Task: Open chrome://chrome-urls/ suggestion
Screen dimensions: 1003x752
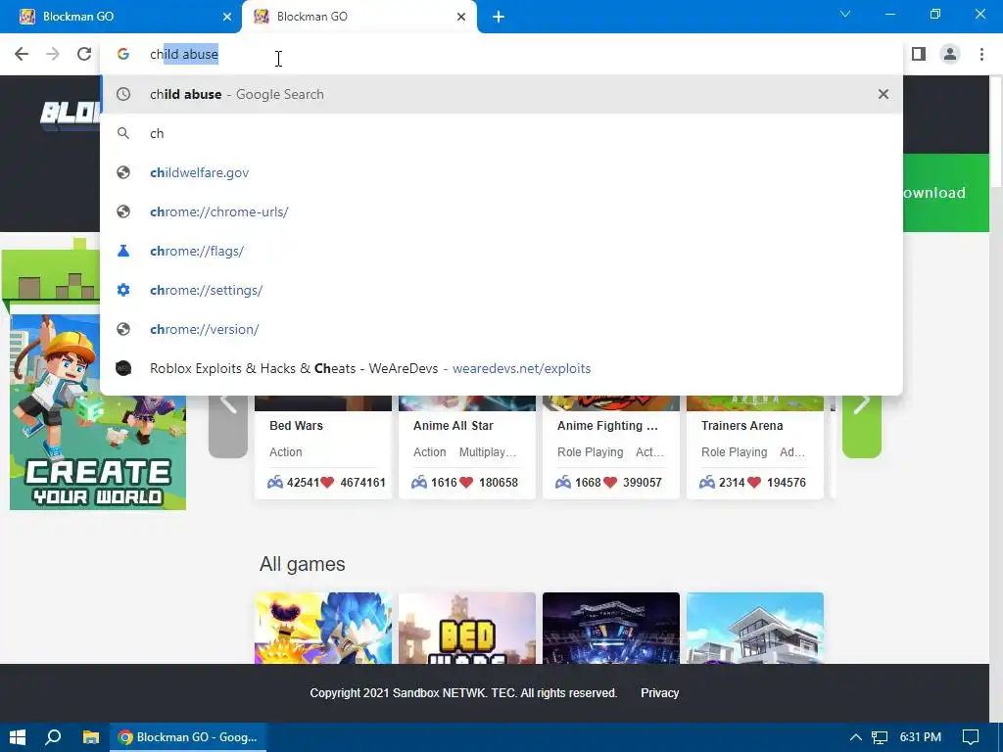Action: pyautogui.click(x=501, y=211)
